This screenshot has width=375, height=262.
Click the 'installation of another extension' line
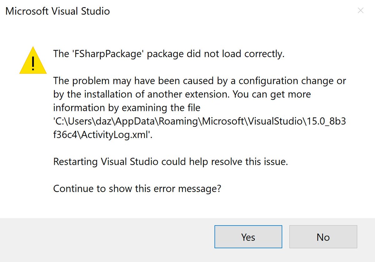click(x=182, y=94)
